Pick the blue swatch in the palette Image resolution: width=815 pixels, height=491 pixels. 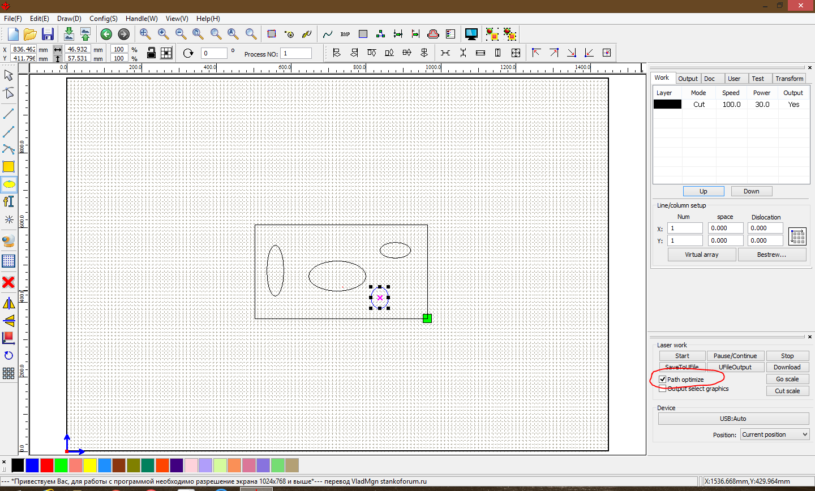point(32,465)
